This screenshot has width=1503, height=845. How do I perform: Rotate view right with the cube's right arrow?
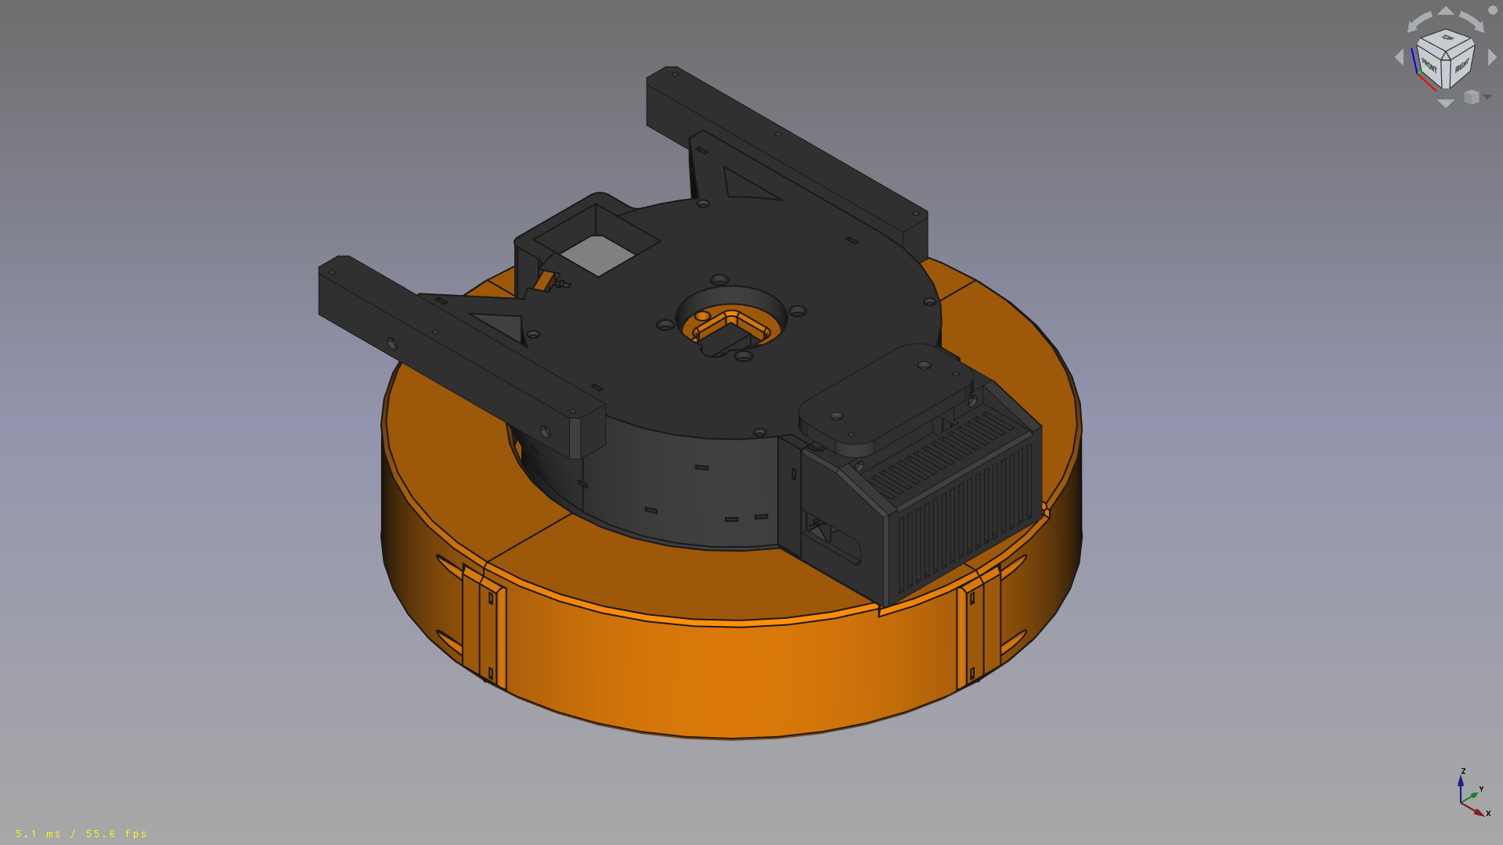(1492, 57)
